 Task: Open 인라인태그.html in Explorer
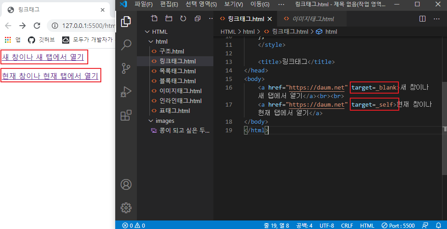point(181,101)
